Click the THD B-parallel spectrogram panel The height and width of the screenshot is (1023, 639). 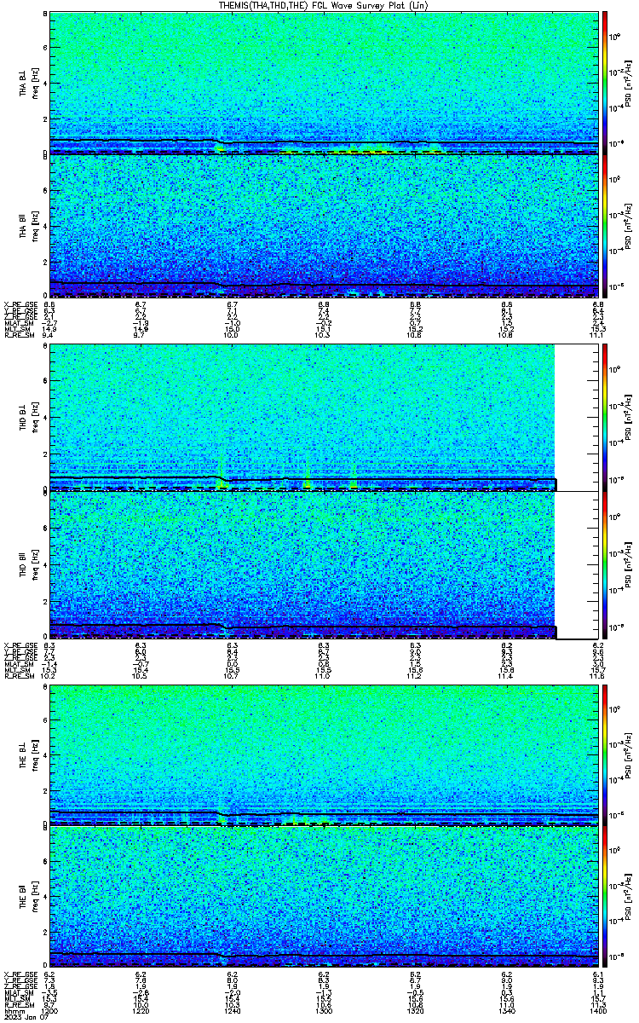[303, 565]
